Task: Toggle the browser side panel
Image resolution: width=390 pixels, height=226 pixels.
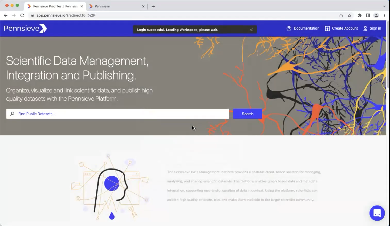Action: click(x=368, y=15)
